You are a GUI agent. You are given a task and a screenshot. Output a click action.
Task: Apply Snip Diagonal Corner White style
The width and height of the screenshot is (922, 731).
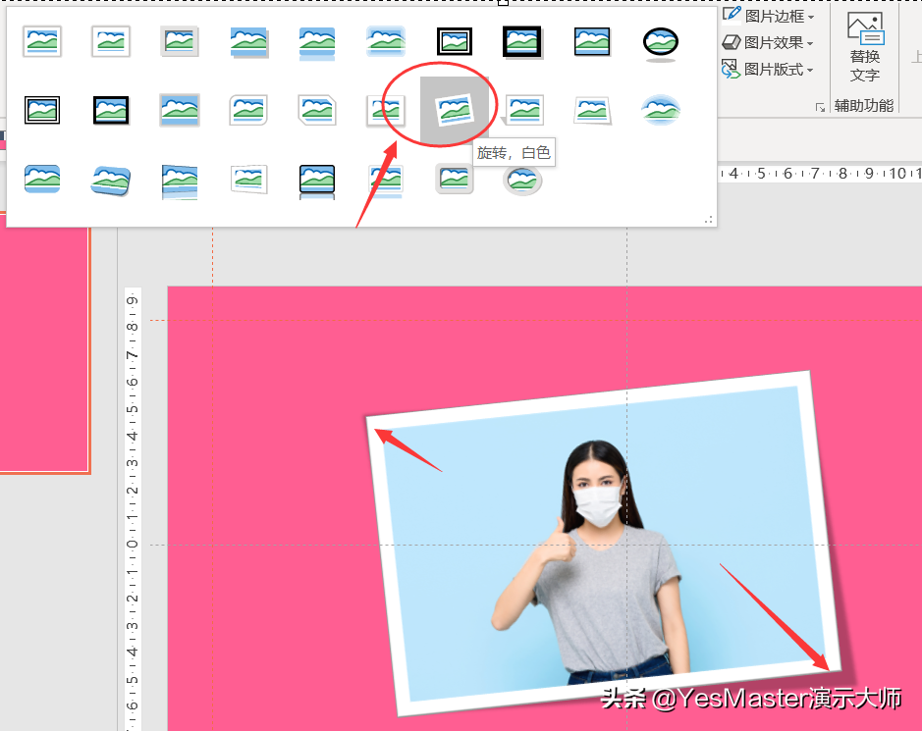click(317, 110)
